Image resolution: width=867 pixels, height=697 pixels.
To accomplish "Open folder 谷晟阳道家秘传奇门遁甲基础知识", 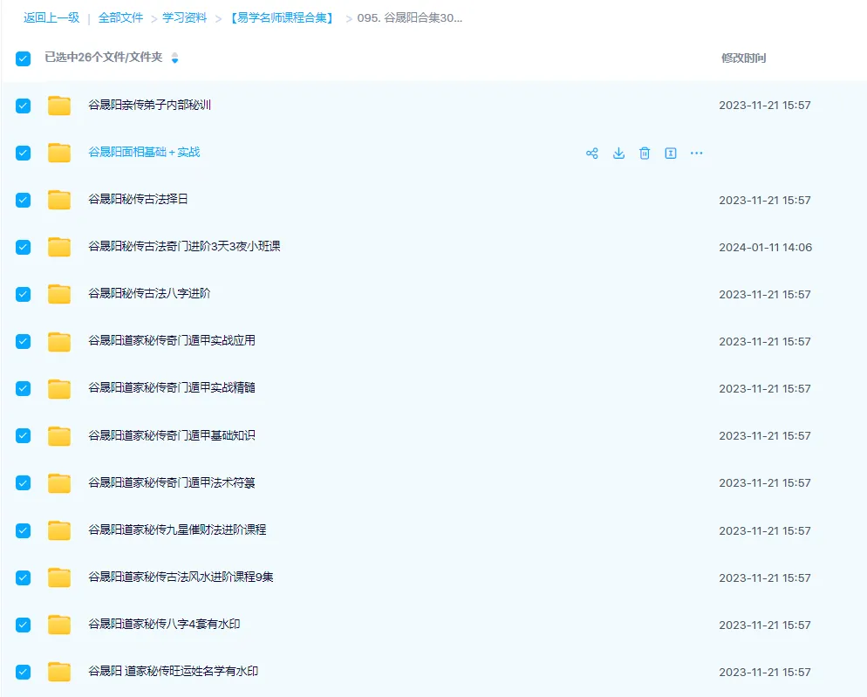I will click(172, 435).
